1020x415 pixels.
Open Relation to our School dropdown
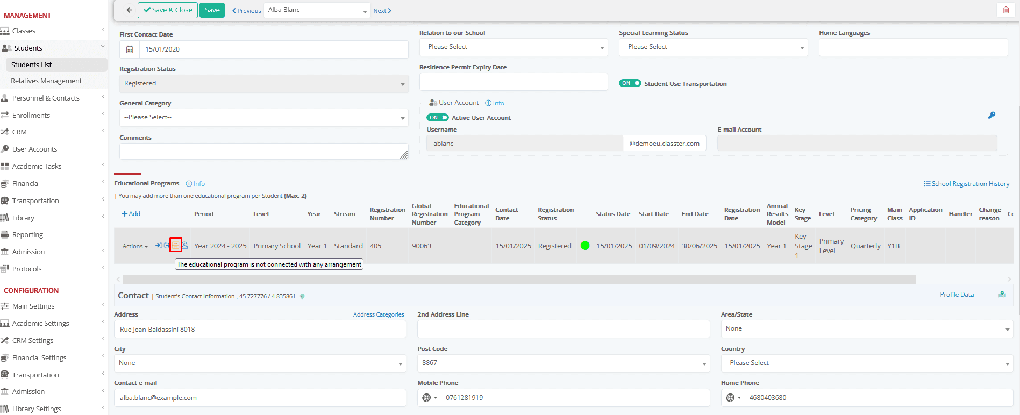point(513,47)
